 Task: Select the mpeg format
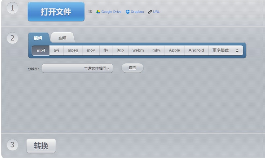click(73, 50)
